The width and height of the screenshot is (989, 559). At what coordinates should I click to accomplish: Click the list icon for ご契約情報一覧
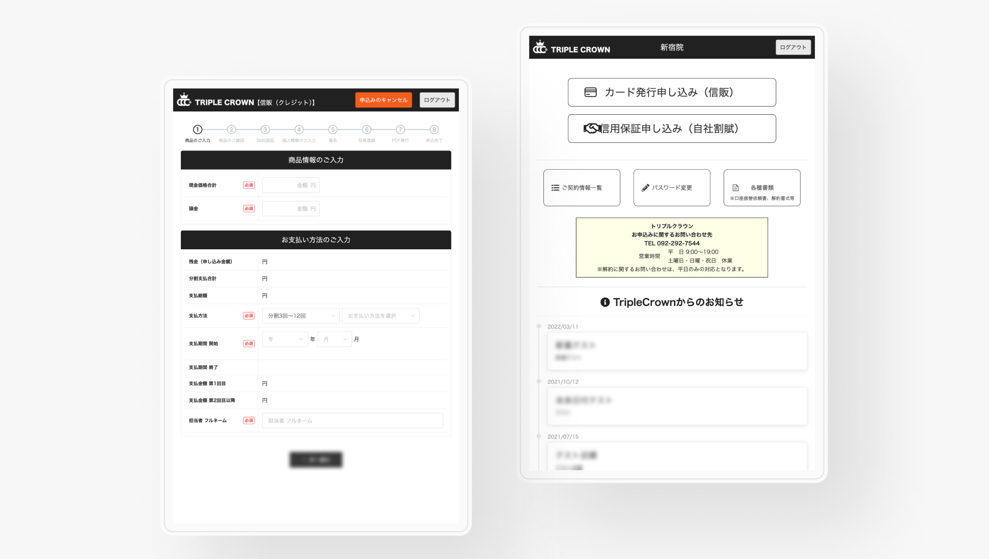(555, 188)
